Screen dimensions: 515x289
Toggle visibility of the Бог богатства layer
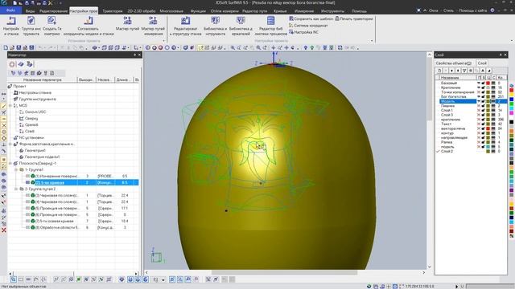pyautogui.click(x=479, y=96)
